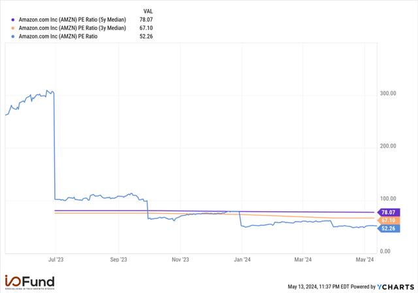Click the blue 52.26 value flag
The image size is (418, 293).
coord(389,228)
